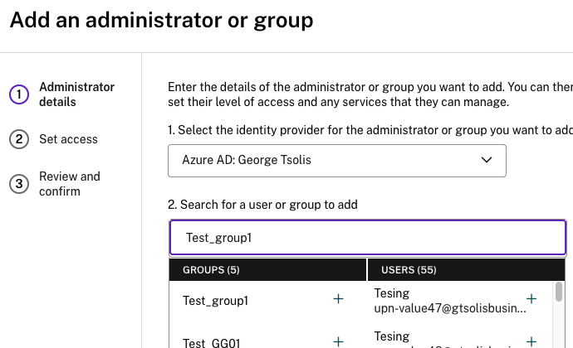Jump to the Review and confirm step label
This screenshot has height=348, width=573.
point(70,184)
